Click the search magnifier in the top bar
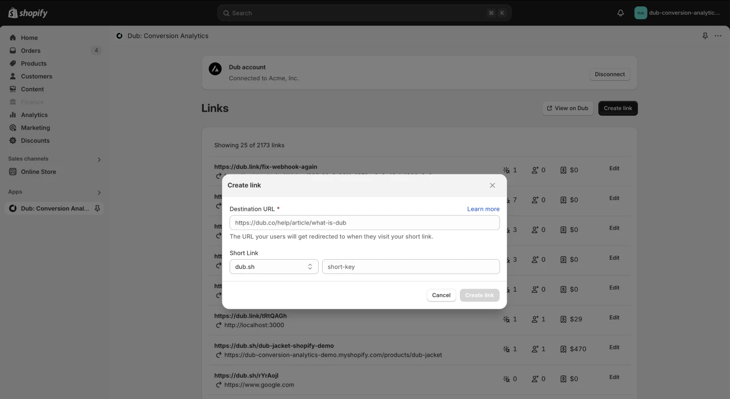This screenshot has height=399, width=730. point(226,13)
